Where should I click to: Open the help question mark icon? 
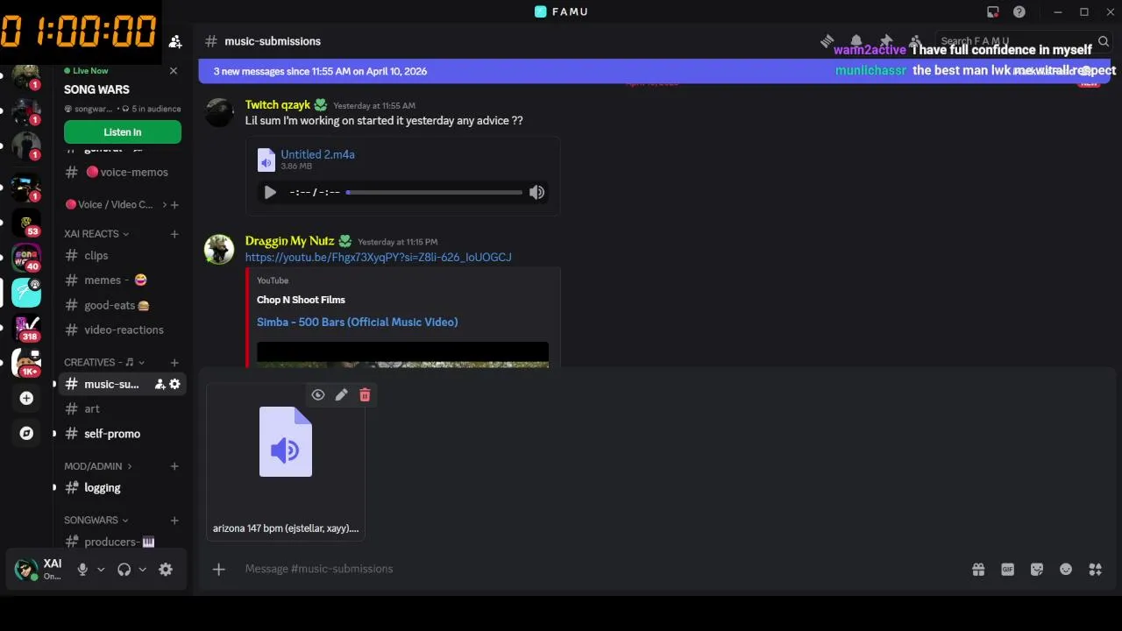1019,11
